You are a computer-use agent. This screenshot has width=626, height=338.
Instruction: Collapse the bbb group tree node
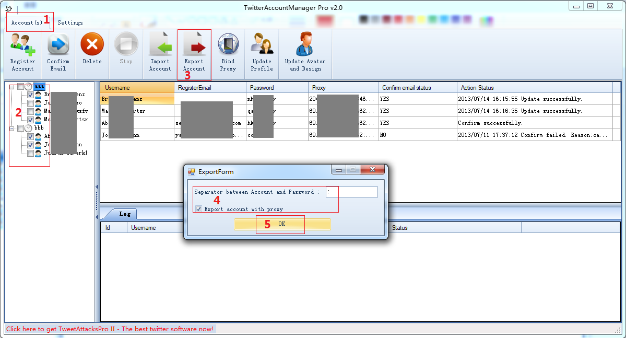(12, 128)
